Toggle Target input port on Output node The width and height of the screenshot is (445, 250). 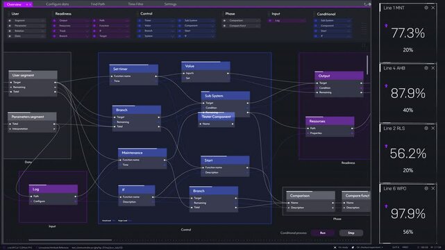pos(317,83)
